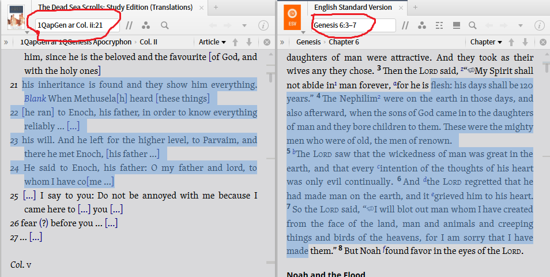The width and height of the screenshot is (550, 277).
Task: Jump to next chapter in ESV panel
Action: (525, 42)
